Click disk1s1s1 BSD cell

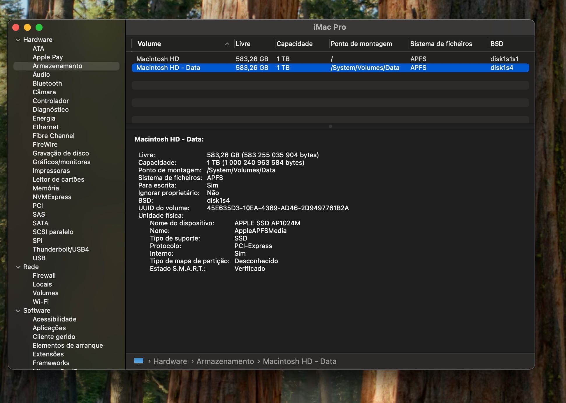[x=505, y=59]
